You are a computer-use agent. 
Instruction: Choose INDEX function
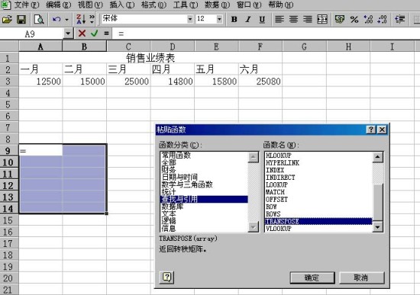(275, 170)
